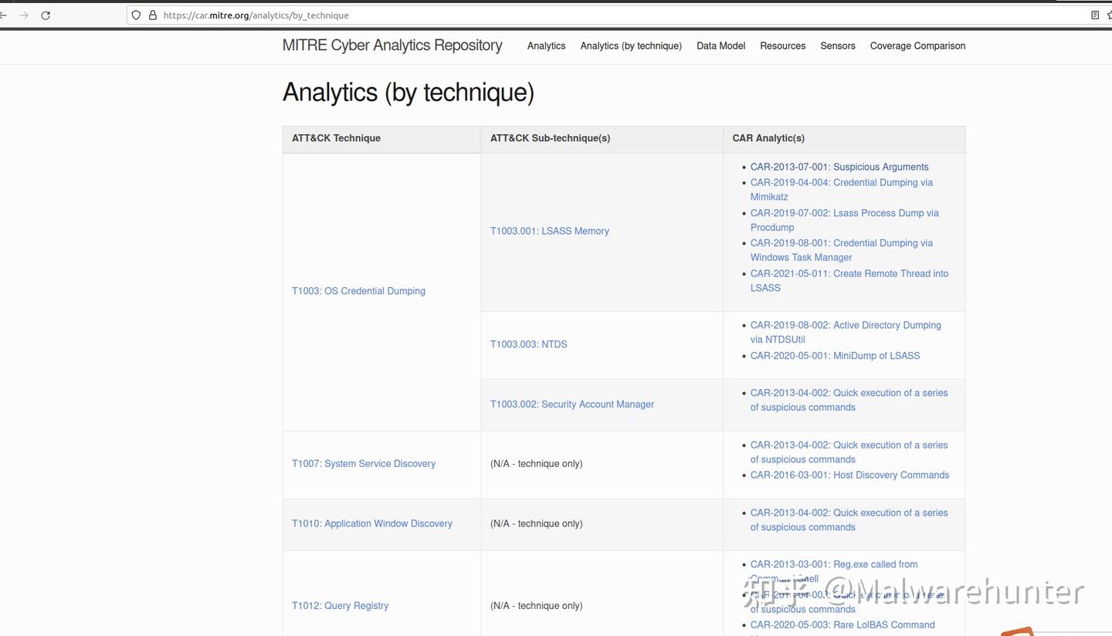Viewport: 1112px width, 636px height.
Task: Toggle reader view icon in address bar
Action: tap(1094, 15)
